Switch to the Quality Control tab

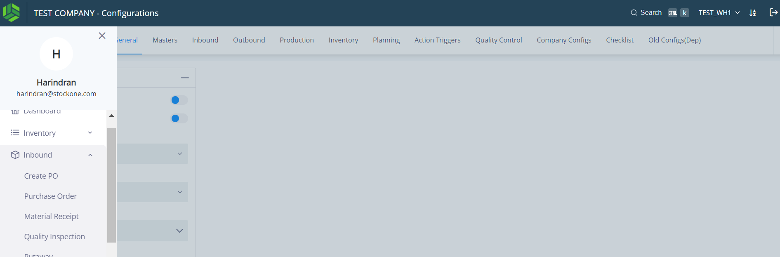pyautogui.click(x=498, y=40)
